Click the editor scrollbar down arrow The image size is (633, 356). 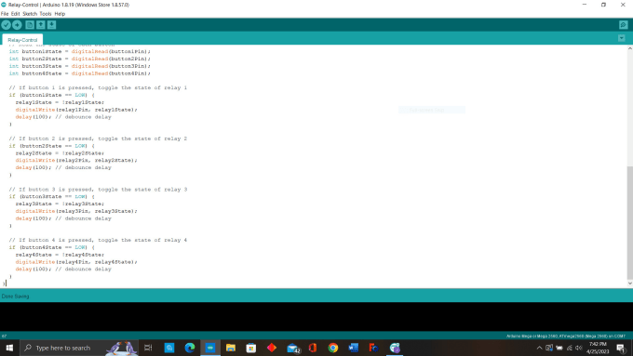point(630,283)
